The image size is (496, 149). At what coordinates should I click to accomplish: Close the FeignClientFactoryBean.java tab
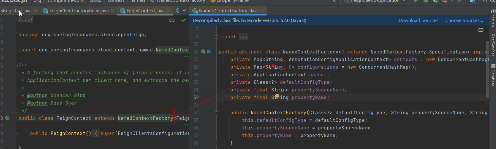coord(113,11)
